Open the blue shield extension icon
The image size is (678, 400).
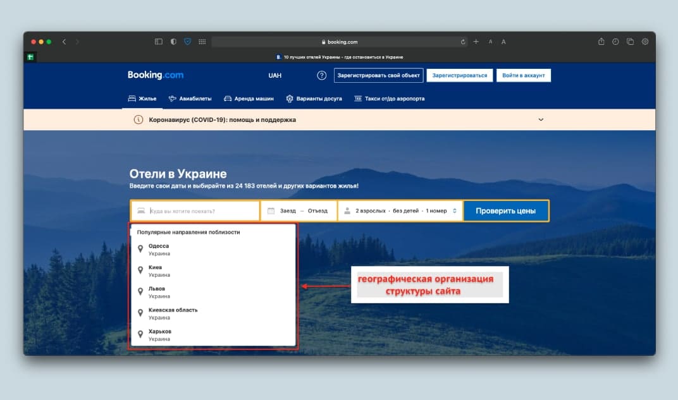188,42
